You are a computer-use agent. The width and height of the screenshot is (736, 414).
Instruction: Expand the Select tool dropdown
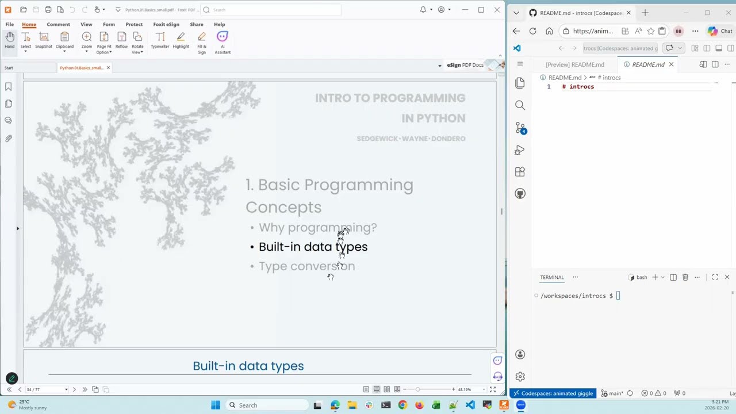(x=26, y=52)
